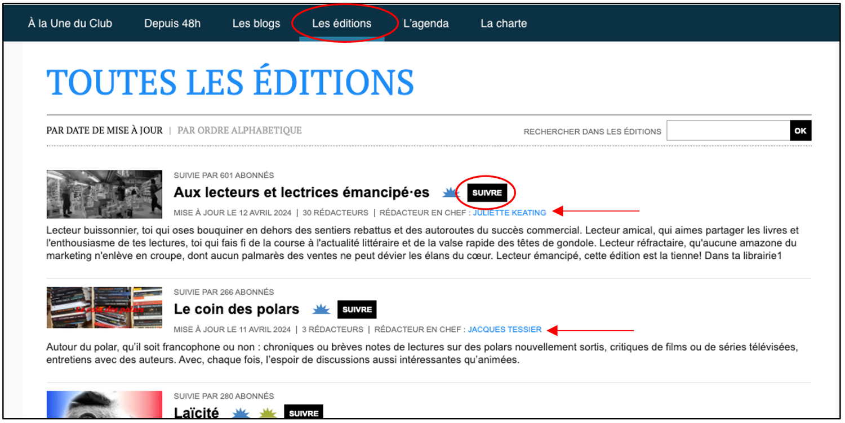Click olive green starburst badge beside Laïcité
Image resolution: width=845 pixels, height=423 pixels.
268,414
